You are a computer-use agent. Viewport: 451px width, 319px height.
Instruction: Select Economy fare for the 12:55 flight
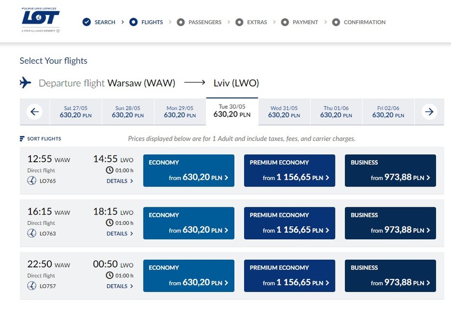click(x=189, y=170)
